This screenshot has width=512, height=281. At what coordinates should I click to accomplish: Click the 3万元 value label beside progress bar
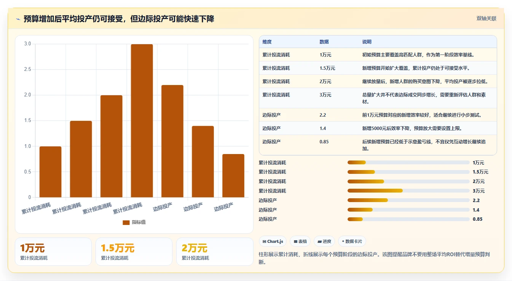point(479,191)
